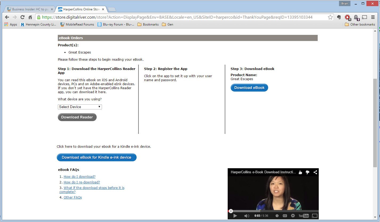Click the video title HarperCollins e-Book Download
The image size is (380, 222).
pos(263,172)
